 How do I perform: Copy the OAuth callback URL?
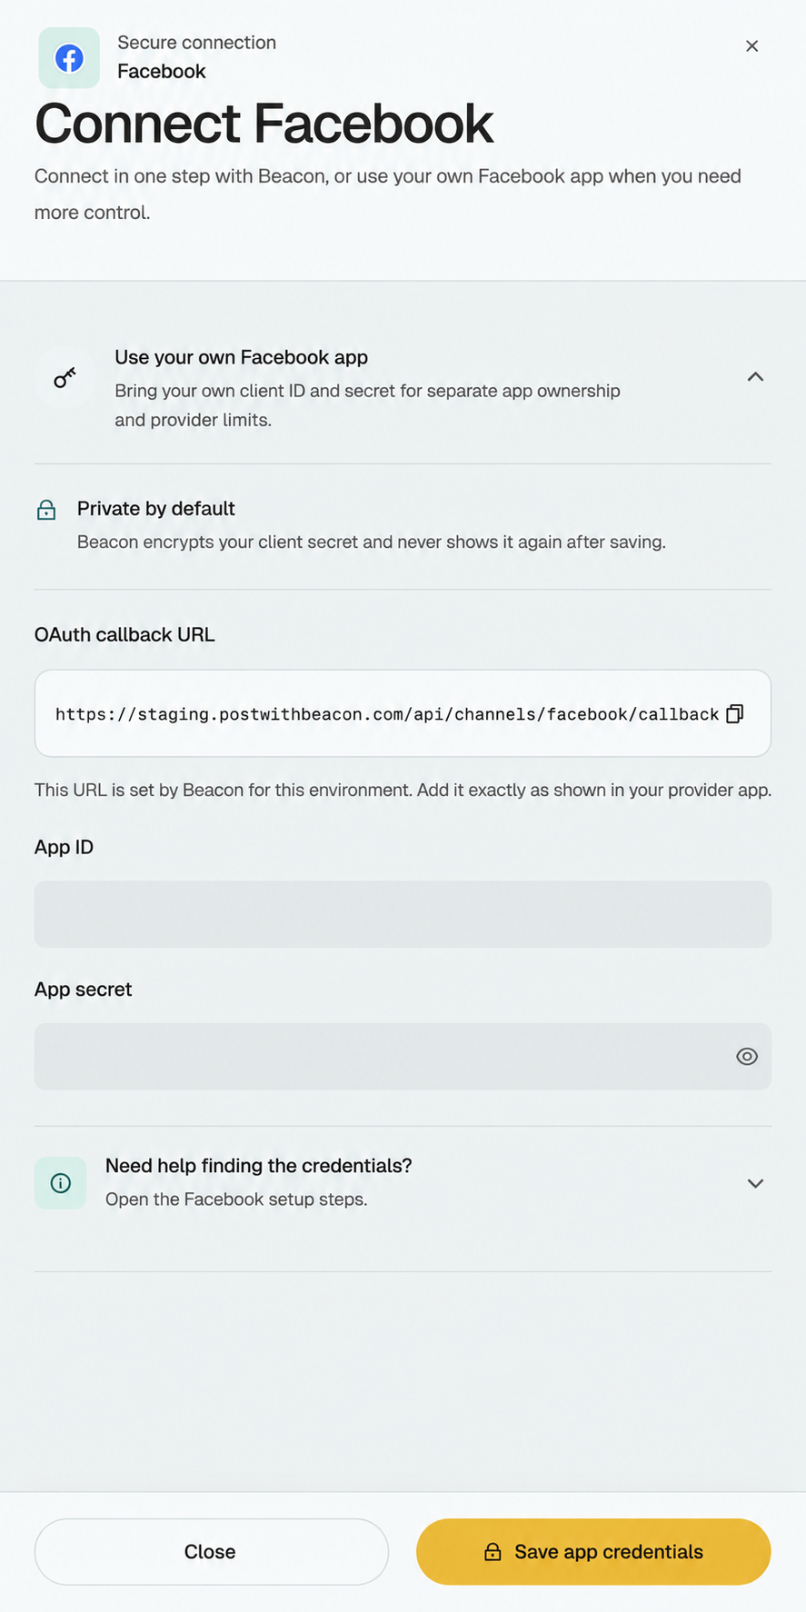735,713
